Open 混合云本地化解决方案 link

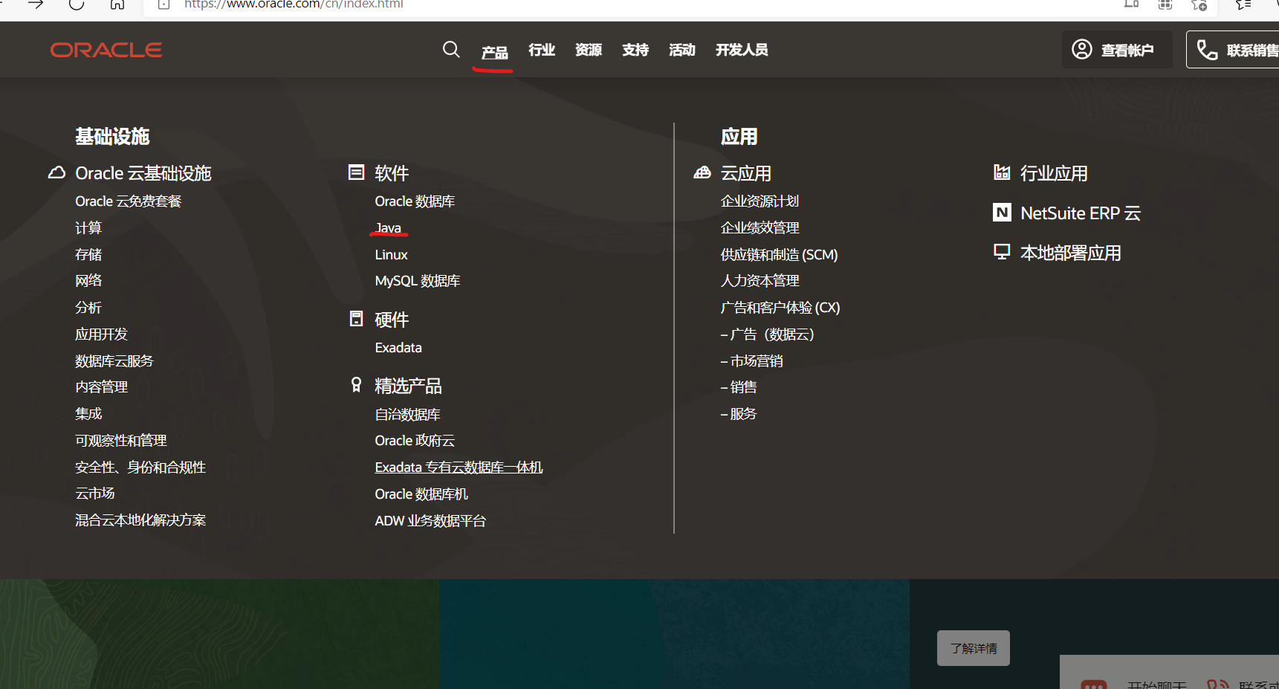point(140,520)
